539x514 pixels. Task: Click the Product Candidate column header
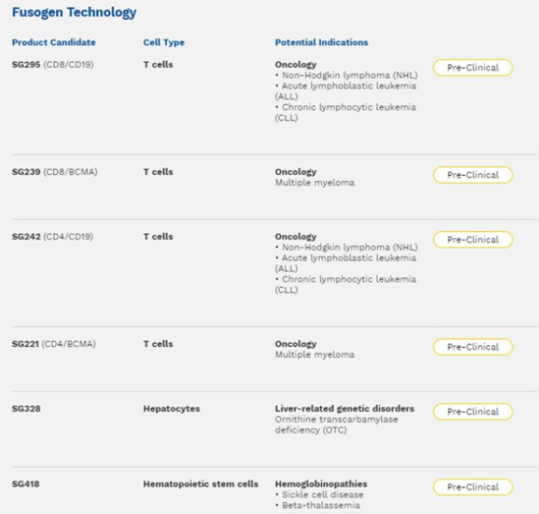coord(54,42)
